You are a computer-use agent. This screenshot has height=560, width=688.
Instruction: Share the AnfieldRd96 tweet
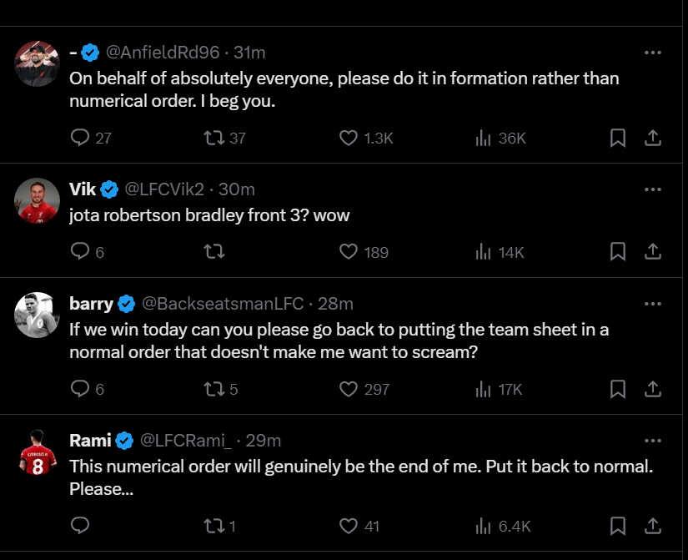click(x=654, y=138)
